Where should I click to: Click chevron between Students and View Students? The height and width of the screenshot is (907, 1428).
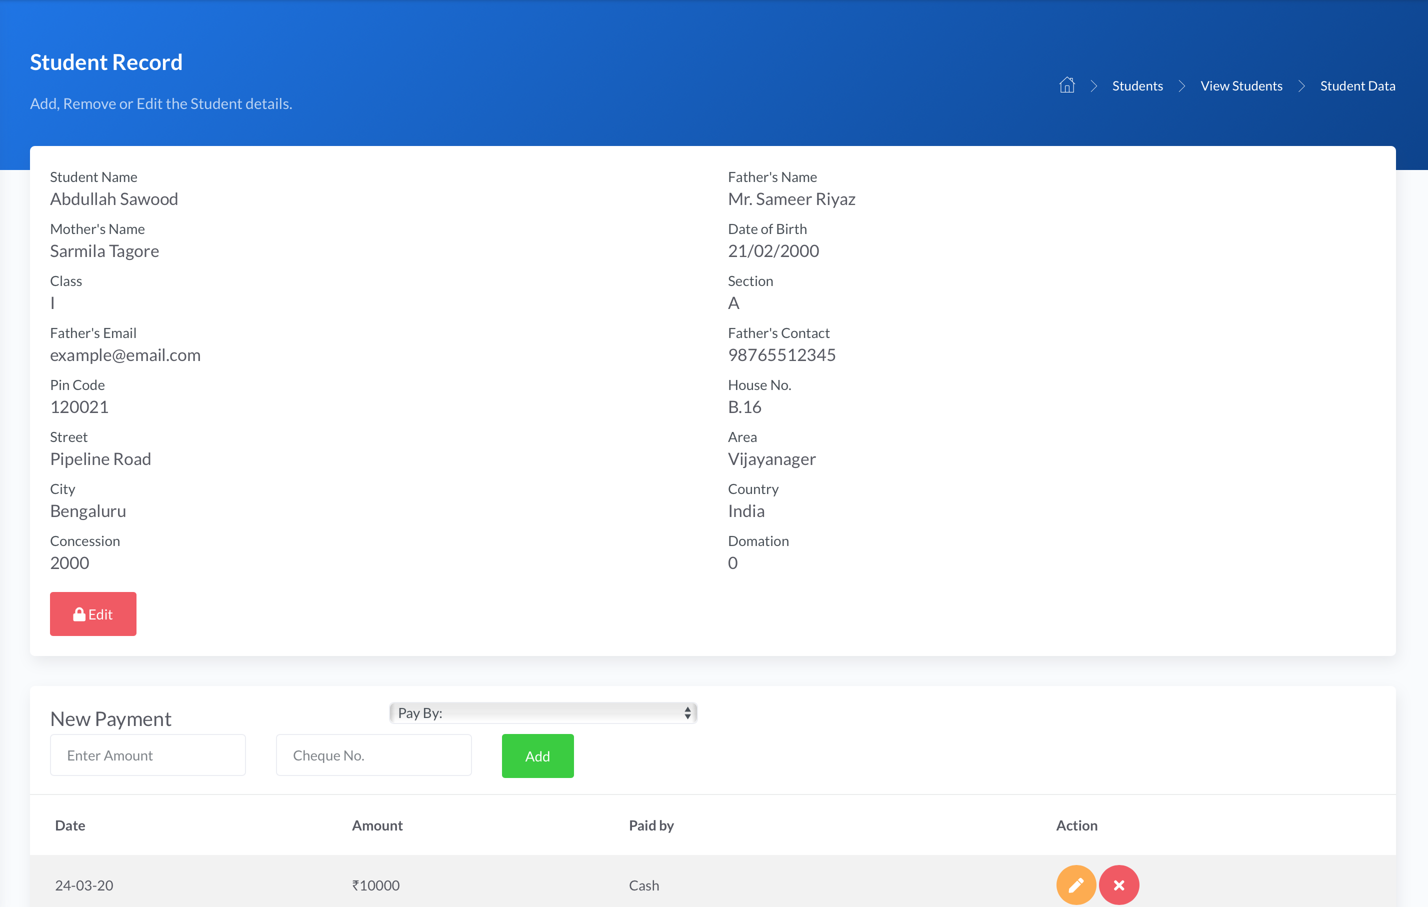(x=1181, y=86)
